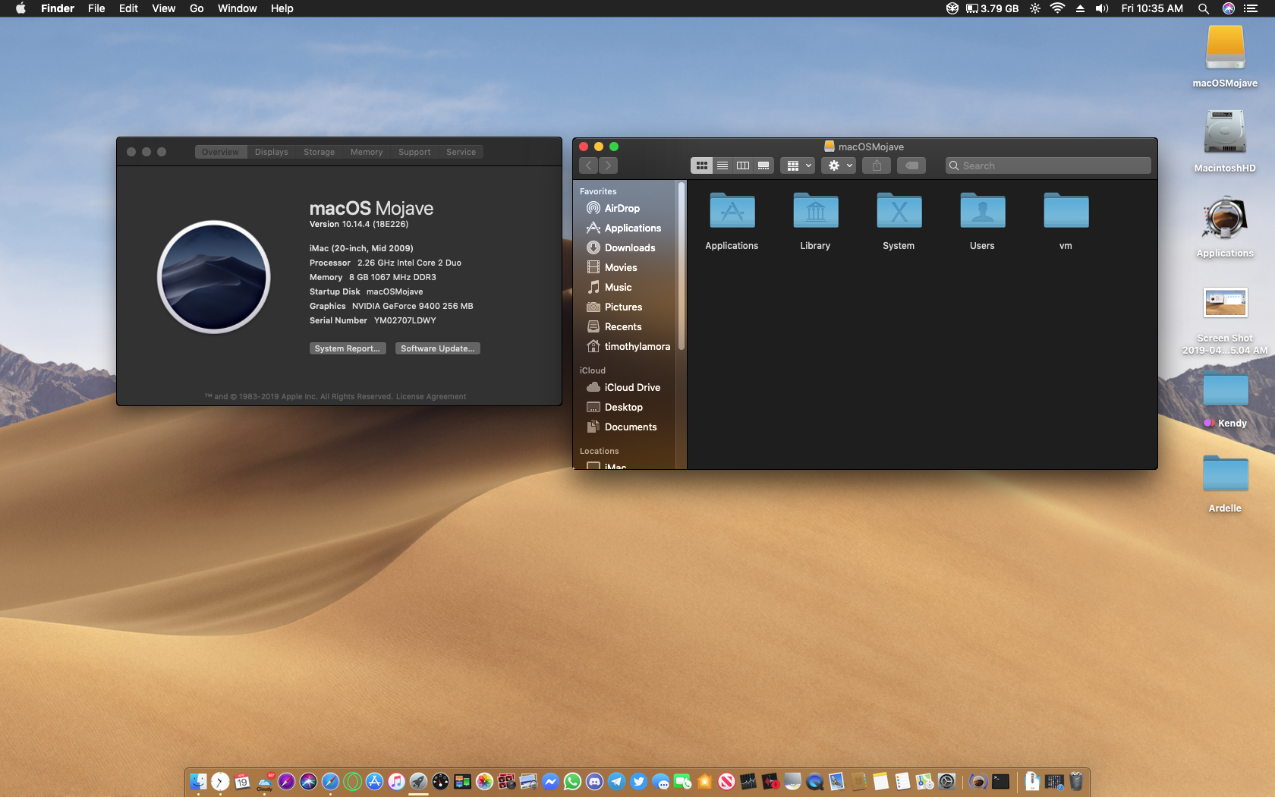
Task: Switch to the Service tab
Action: click(x=461, y=152)
